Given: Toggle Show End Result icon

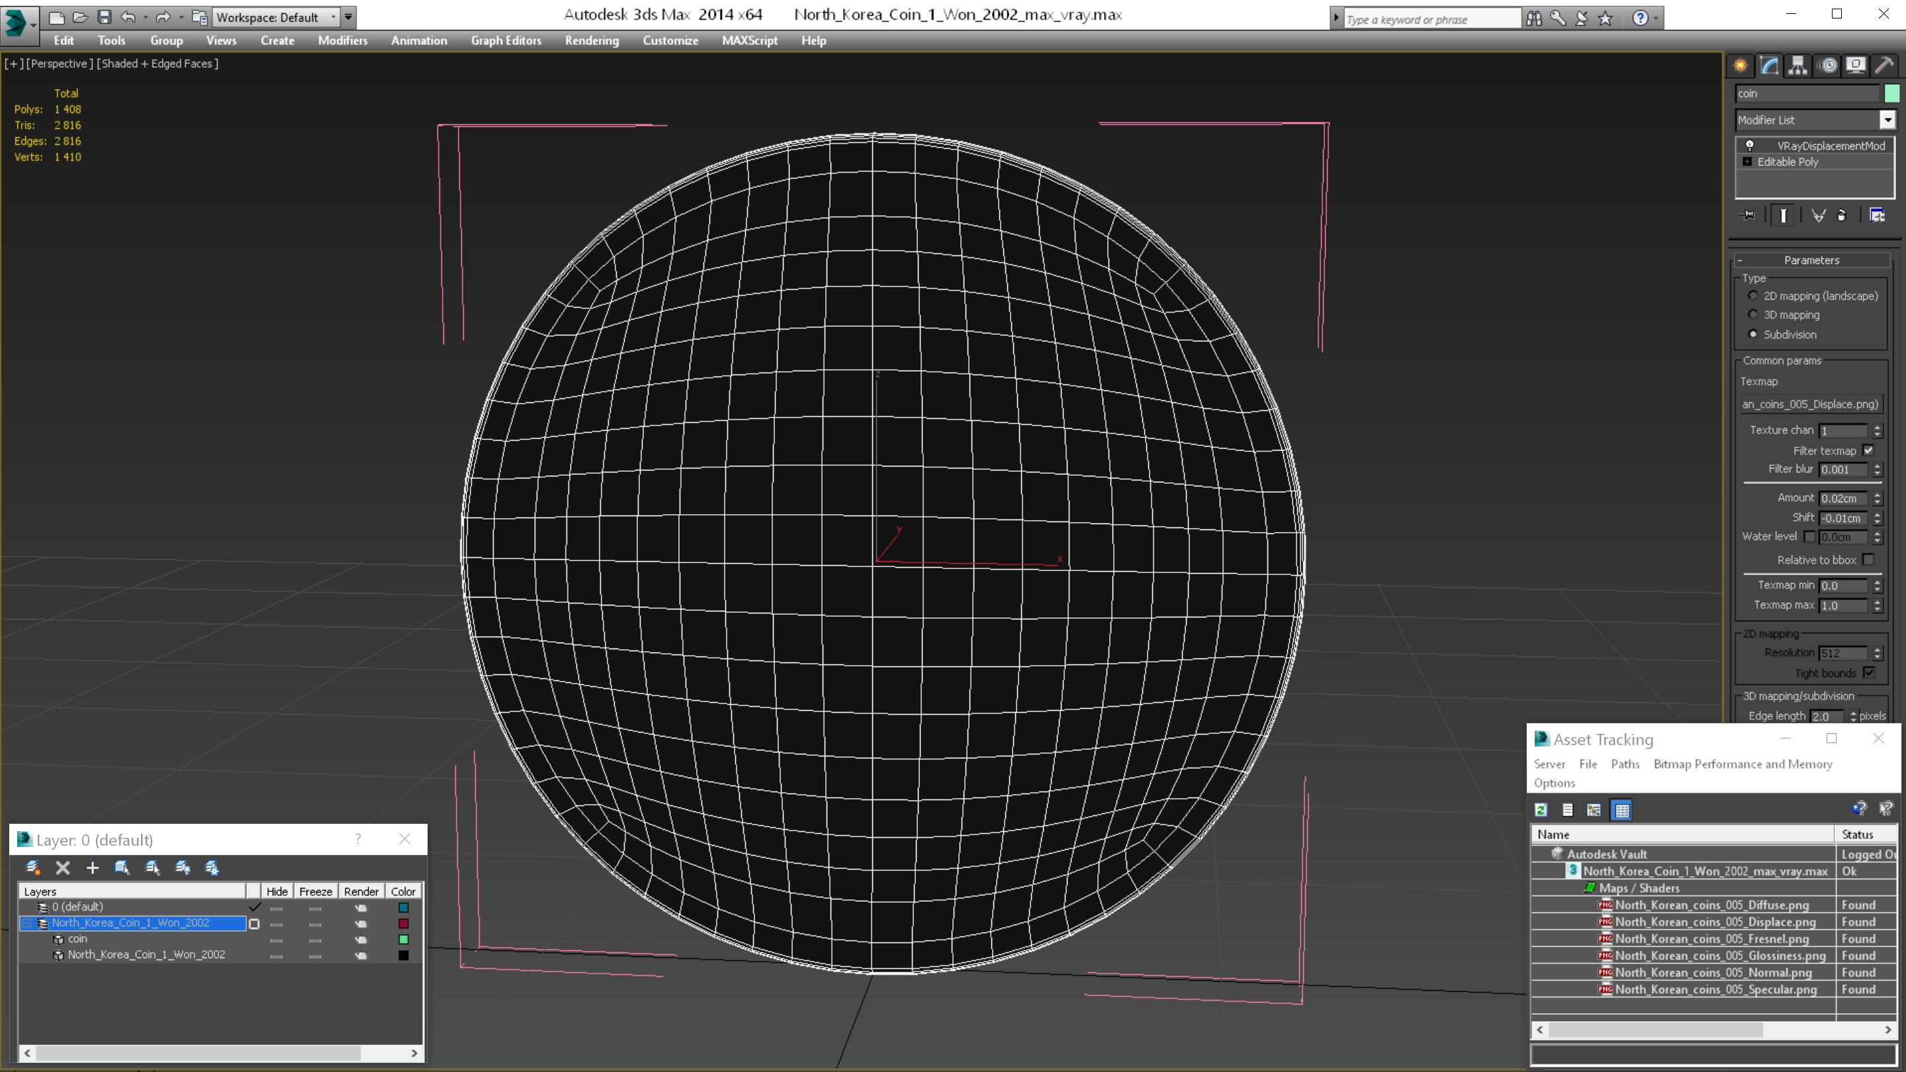Looking at the screenshot, I should click(x=1783, y=215).
